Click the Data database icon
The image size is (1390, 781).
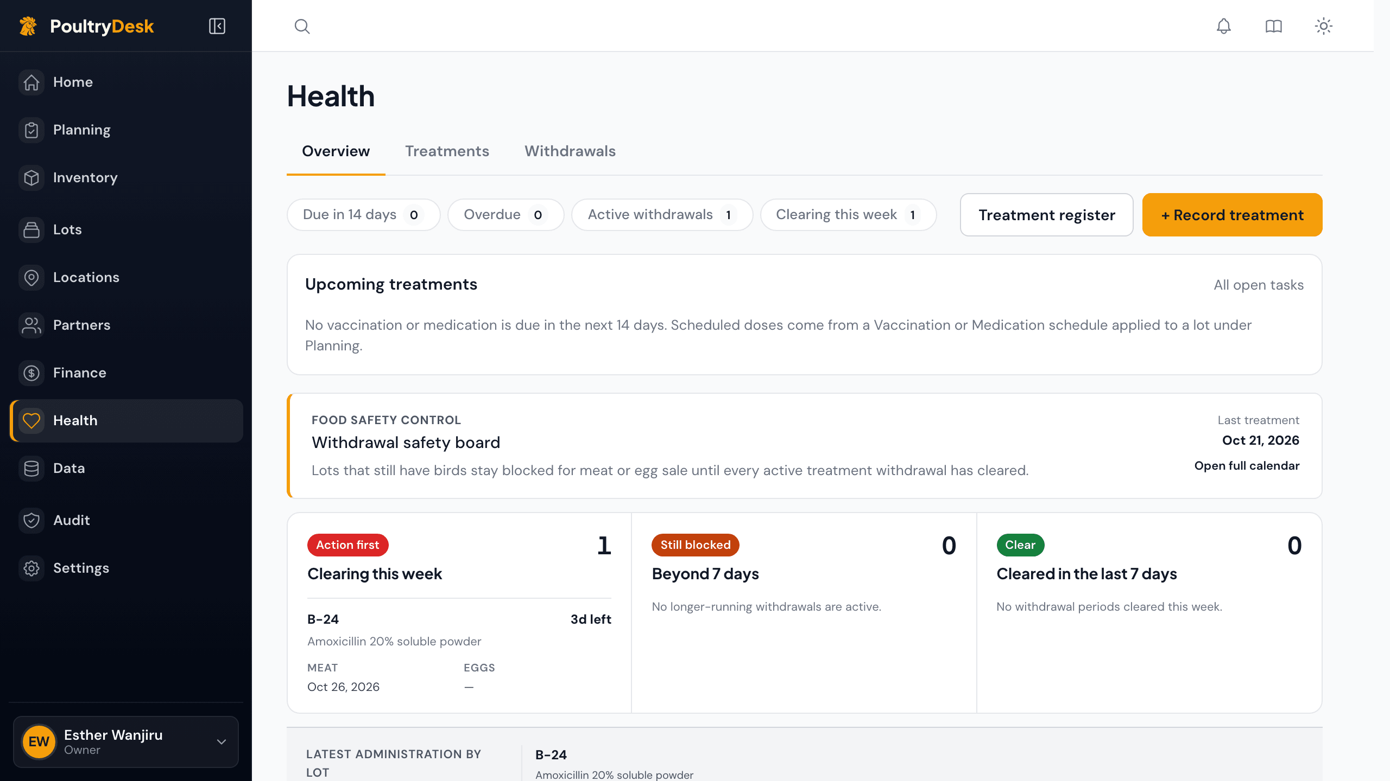tap(31, 469)
